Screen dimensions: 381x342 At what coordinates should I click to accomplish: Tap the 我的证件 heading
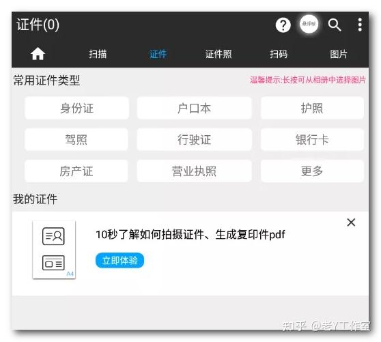pyautogui.click(x=36, y=199)
